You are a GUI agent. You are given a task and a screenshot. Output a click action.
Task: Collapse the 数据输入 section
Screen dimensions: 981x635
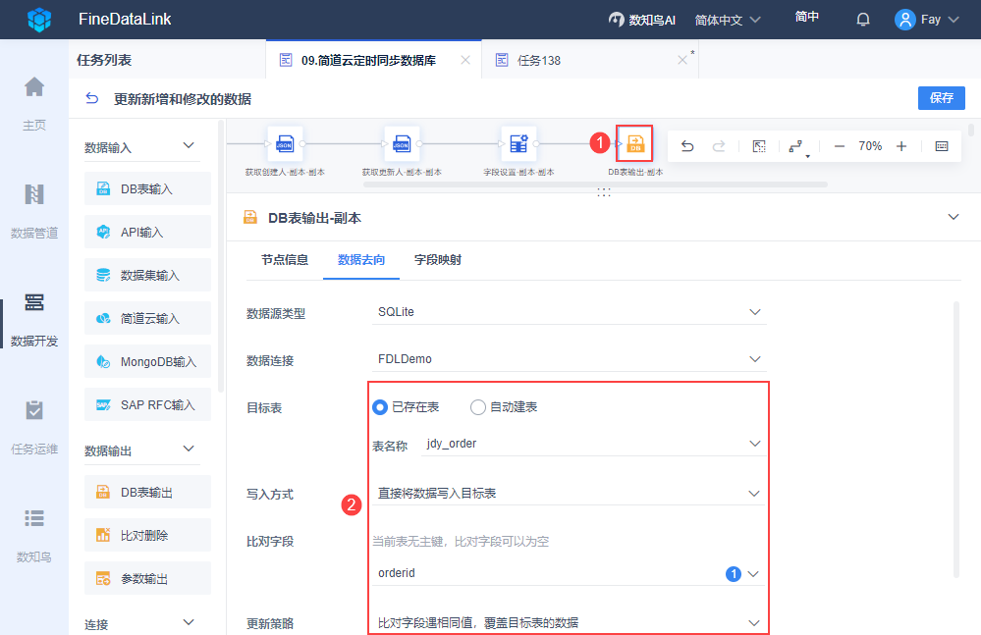click(189, 145)
